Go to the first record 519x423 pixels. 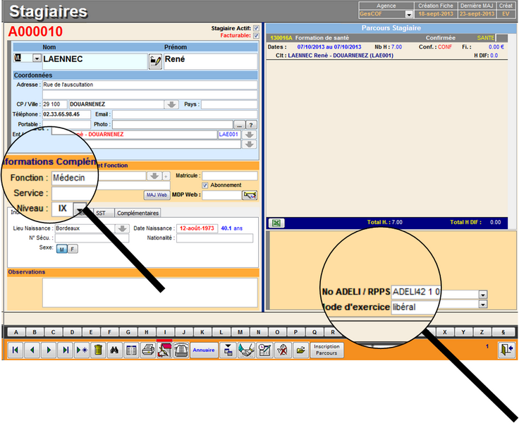15,350
